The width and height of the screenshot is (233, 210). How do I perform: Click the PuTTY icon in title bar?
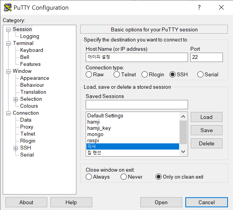pyautogui.click(x=8, y=7)
